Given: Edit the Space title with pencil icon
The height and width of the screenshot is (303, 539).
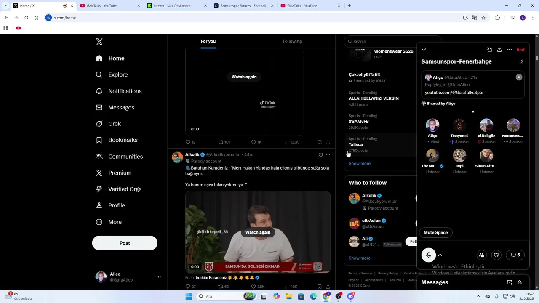Looking at the screenshot, I should click(x=521, y=61).
